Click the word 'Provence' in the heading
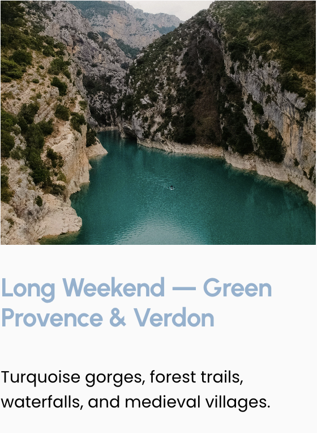 [52, 317]
